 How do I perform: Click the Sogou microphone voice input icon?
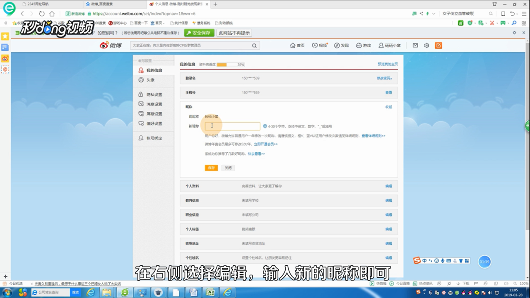pos(443,261)
